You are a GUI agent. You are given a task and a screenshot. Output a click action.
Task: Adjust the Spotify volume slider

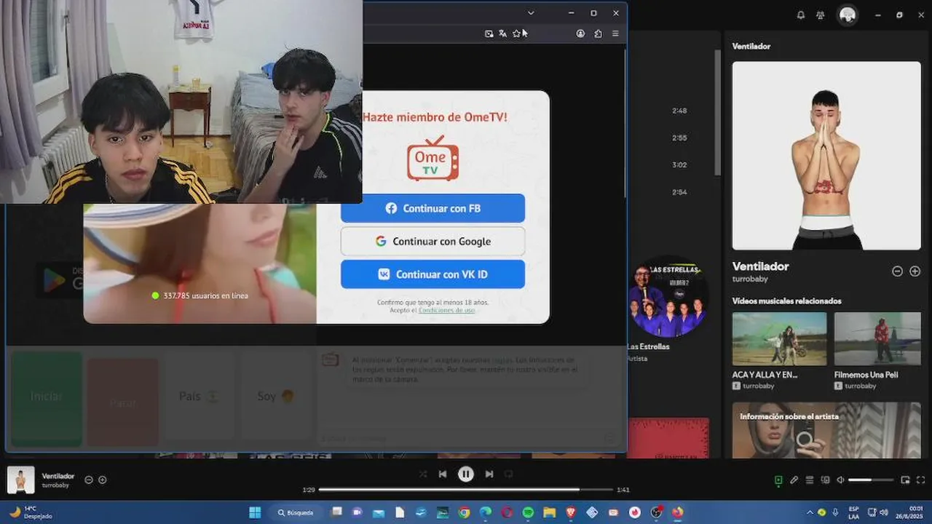[x=870, y=480]
